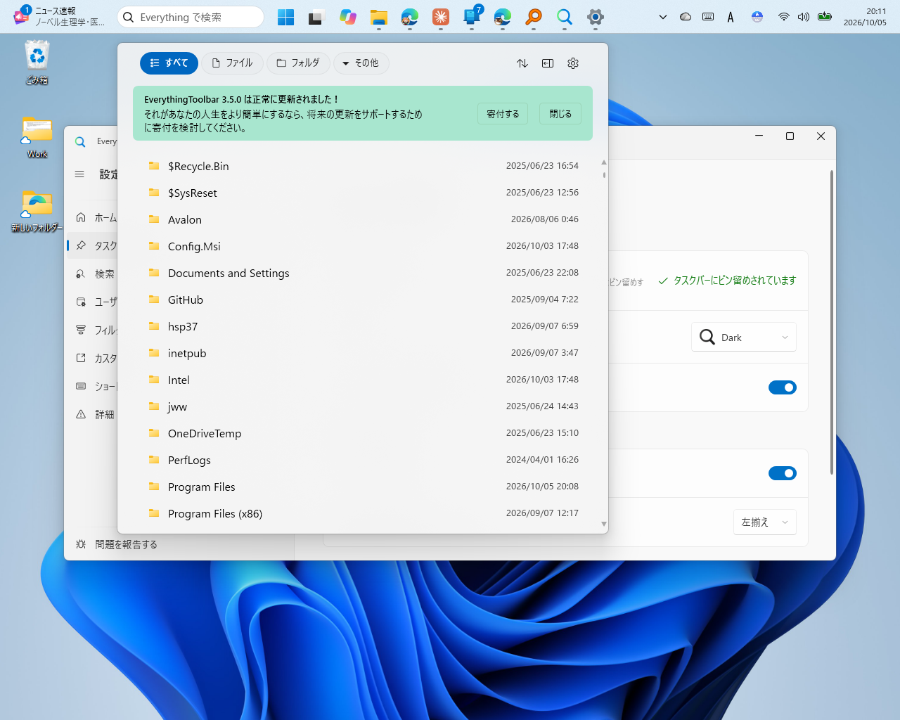Click the 寄付する donate button
900x720 pixels.
503,114
